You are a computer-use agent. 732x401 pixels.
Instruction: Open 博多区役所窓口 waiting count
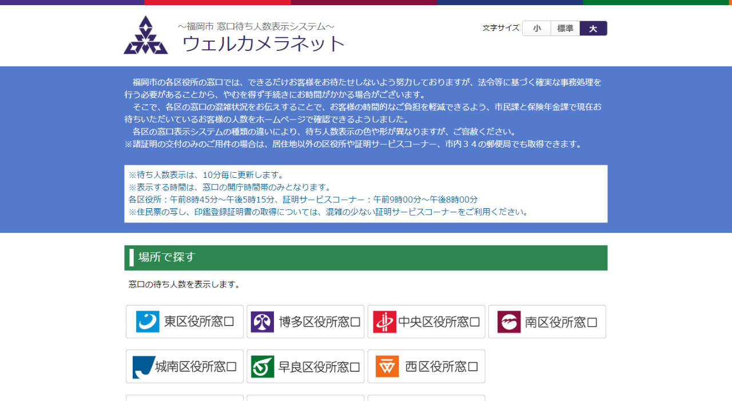[305, 321]
